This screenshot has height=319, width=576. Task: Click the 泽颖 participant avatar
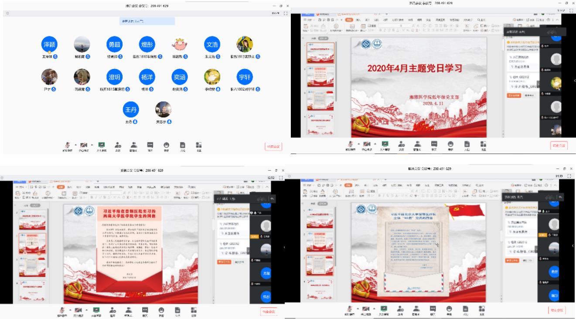point(49,45)
